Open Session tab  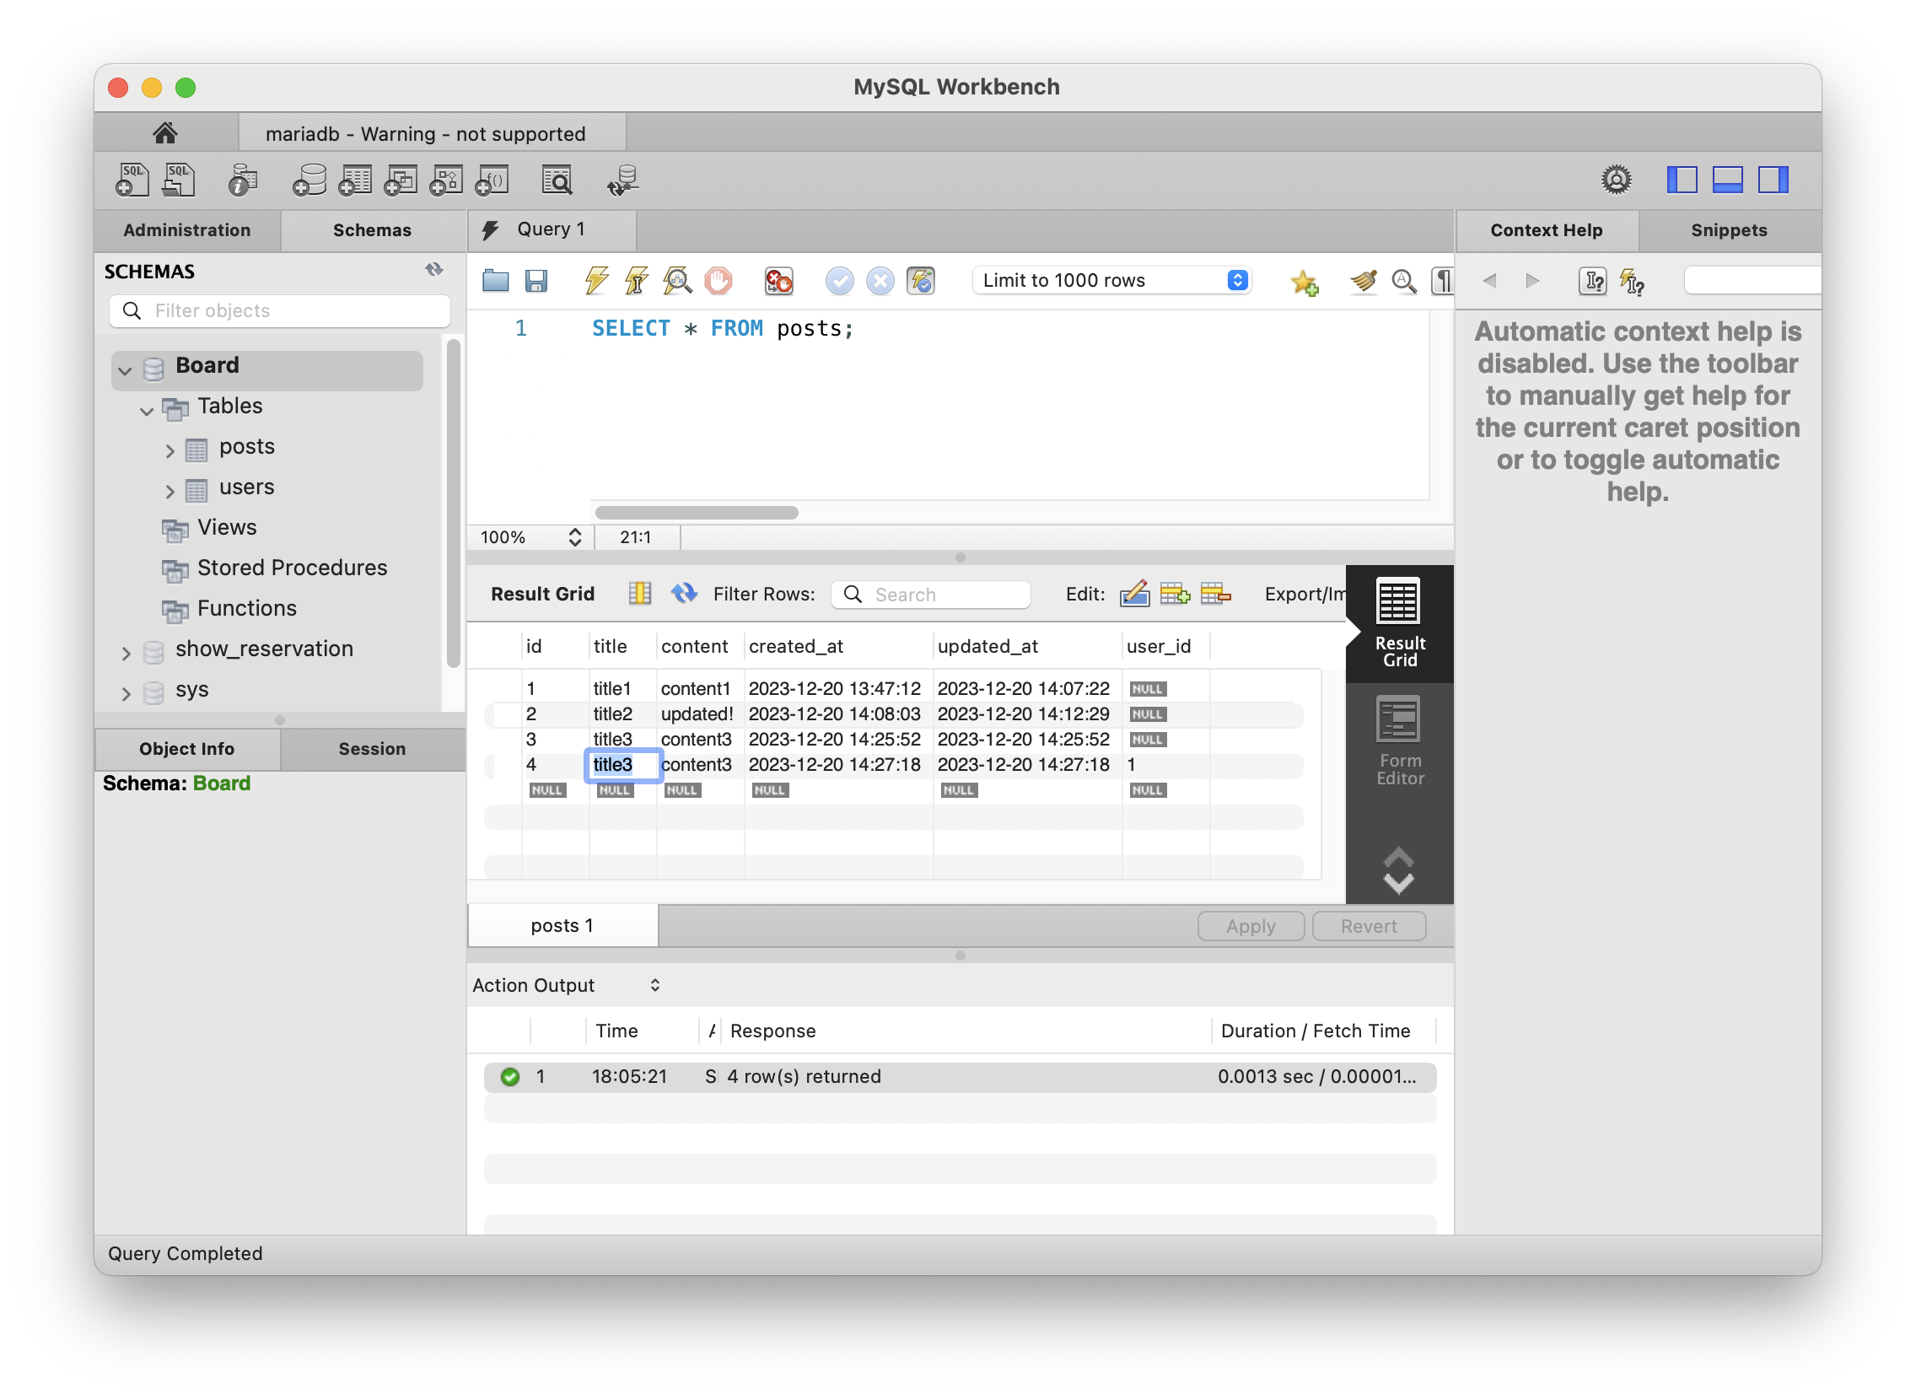click(x=372, y=749)
